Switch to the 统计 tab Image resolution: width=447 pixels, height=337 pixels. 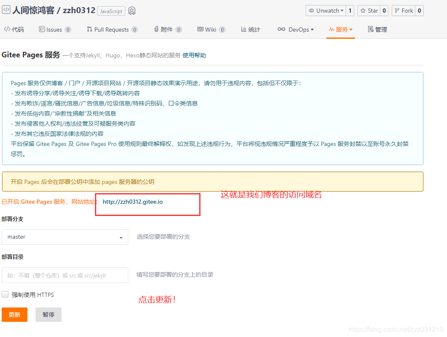click(x=251, y=30)
